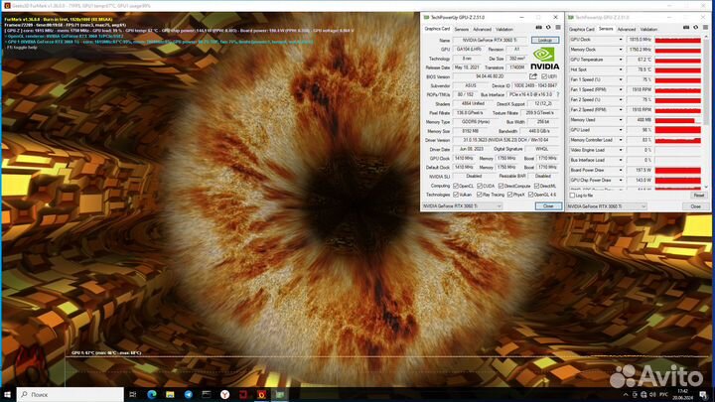715x402 pixels.
Task: Click Close button in Sensors GPU-Z window
Action: 695,206
